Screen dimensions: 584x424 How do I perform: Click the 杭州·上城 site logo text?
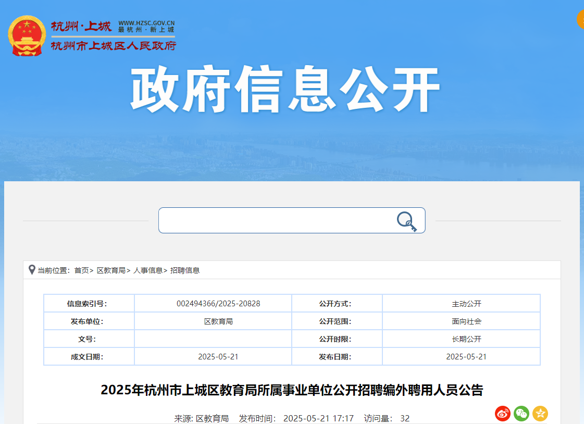pos(81,27)
